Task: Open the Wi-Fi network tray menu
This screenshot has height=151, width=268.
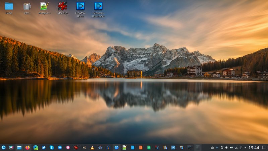Action: pos(241,147)
